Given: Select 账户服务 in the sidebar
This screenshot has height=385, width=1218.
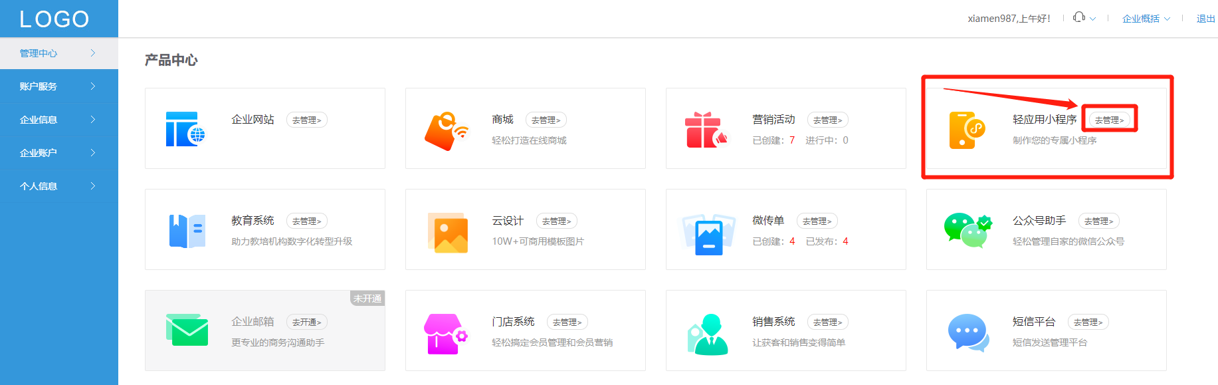Looking at the screenshot, I should coord(59,86).
